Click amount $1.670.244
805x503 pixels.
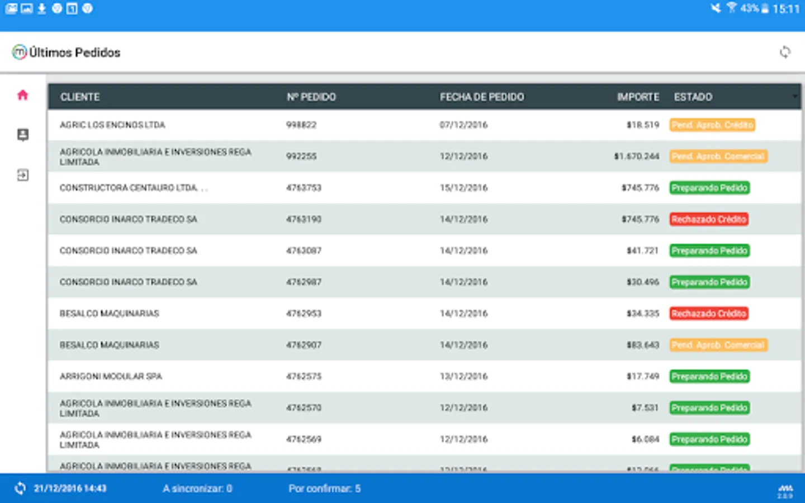(637, 156)
